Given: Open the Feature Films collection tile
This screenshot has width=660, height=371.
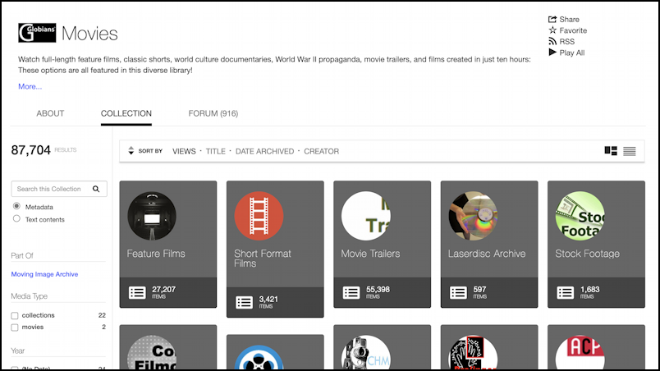Looking at the screenshot, I should coord(168,244).
